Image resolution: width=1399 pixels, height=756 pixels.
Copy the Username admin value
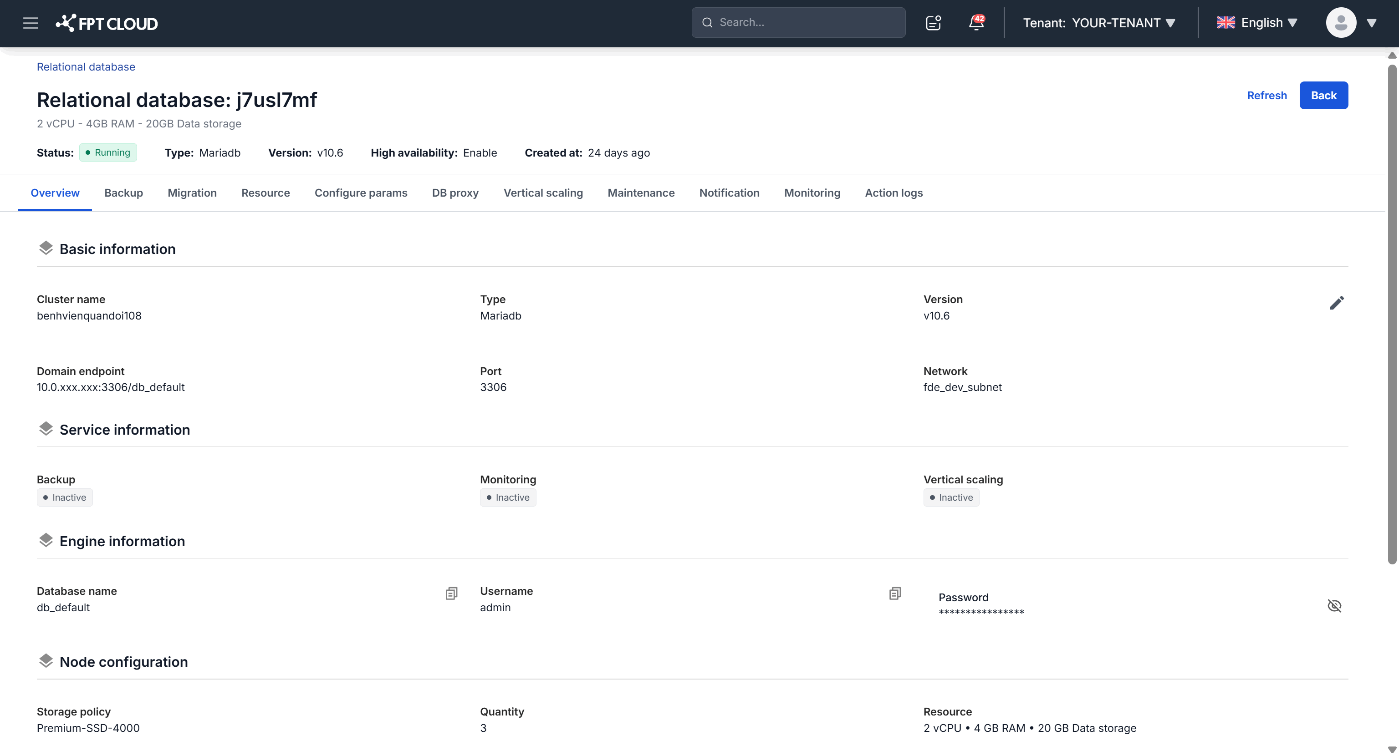pos(895,593)
